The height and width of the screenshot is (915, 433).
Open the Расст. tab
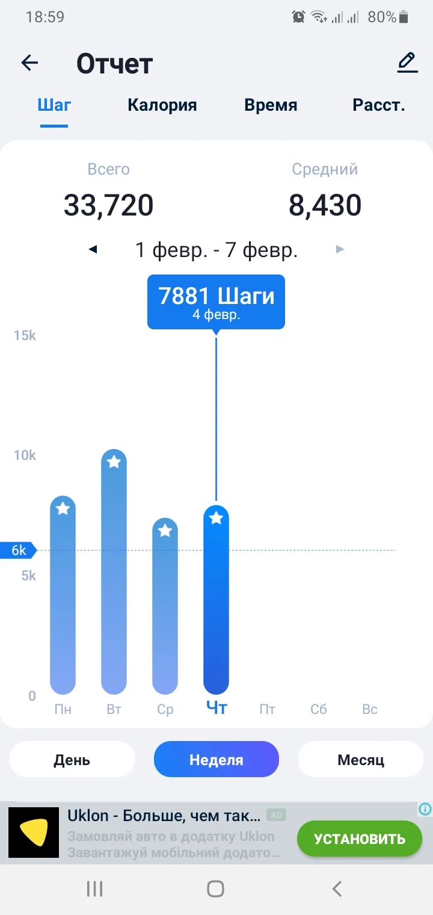(379, 105)
